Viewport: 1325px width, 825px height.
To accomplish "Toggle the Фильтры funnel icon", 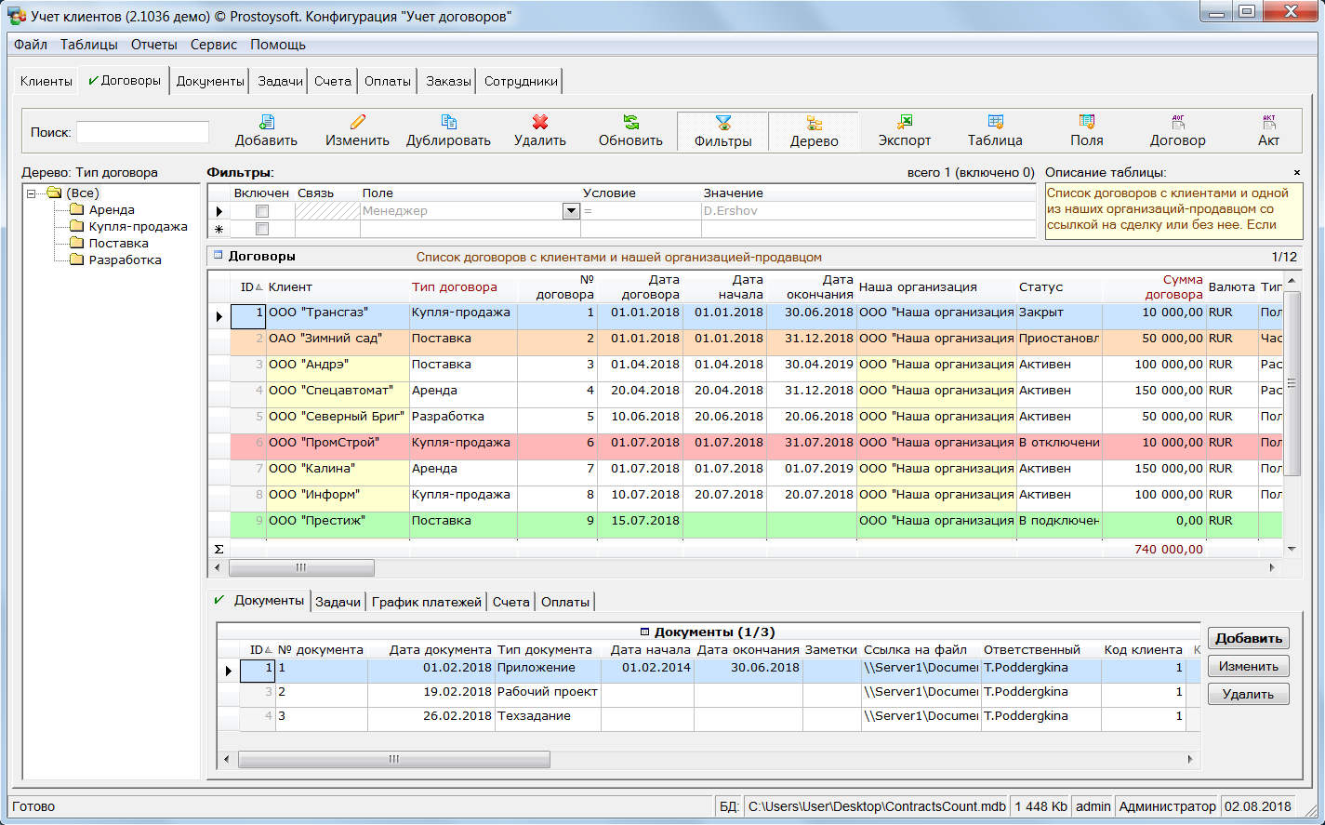I will click(x=722, y=124).
